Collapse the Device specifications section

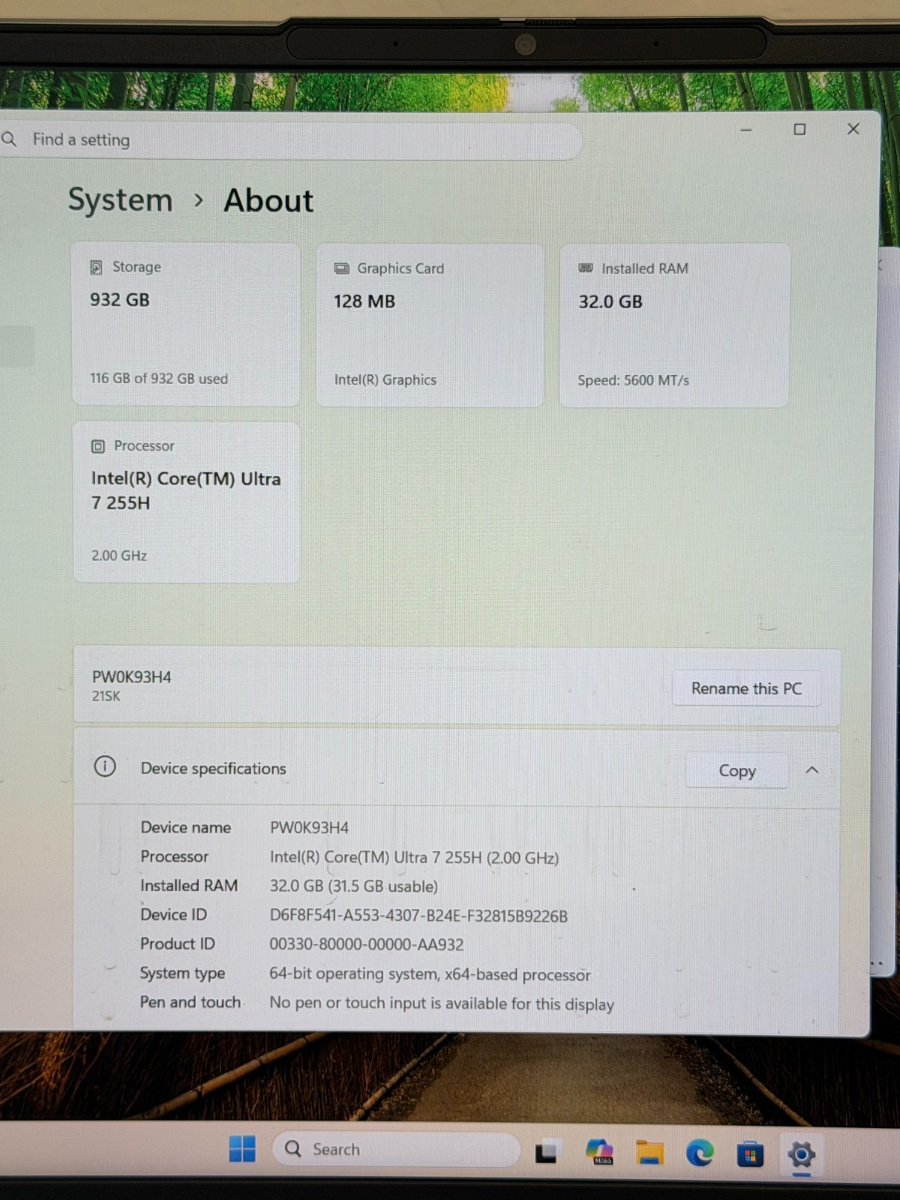[x=812, y=770]
